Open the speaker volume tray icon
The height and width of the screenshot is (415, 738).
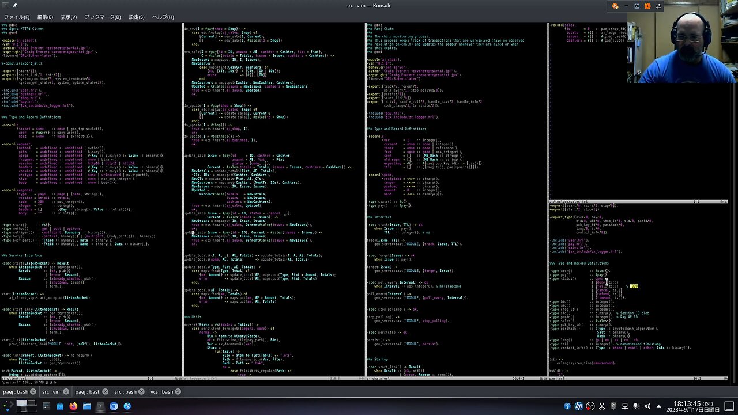click(647, 406)
